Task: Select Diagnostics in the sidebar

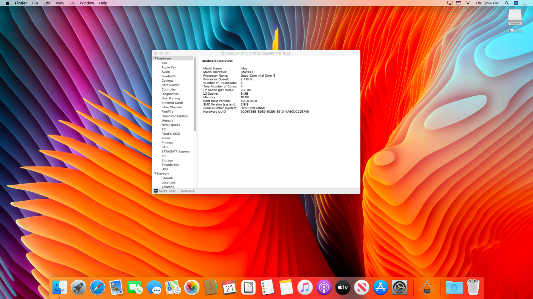Action: pos(170,94)
